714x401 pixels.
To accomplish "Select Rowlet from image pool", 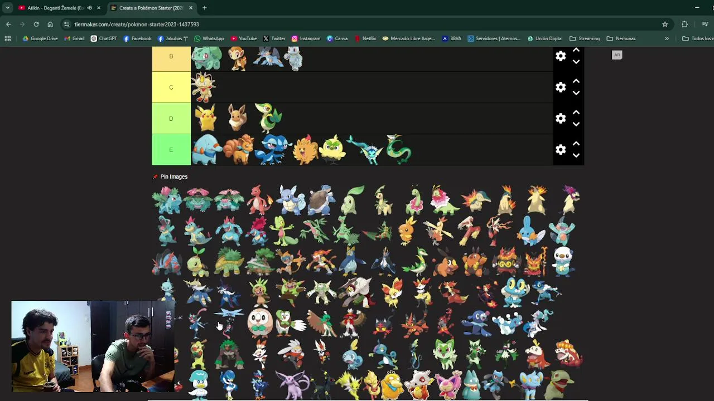I will coord(260,324).
